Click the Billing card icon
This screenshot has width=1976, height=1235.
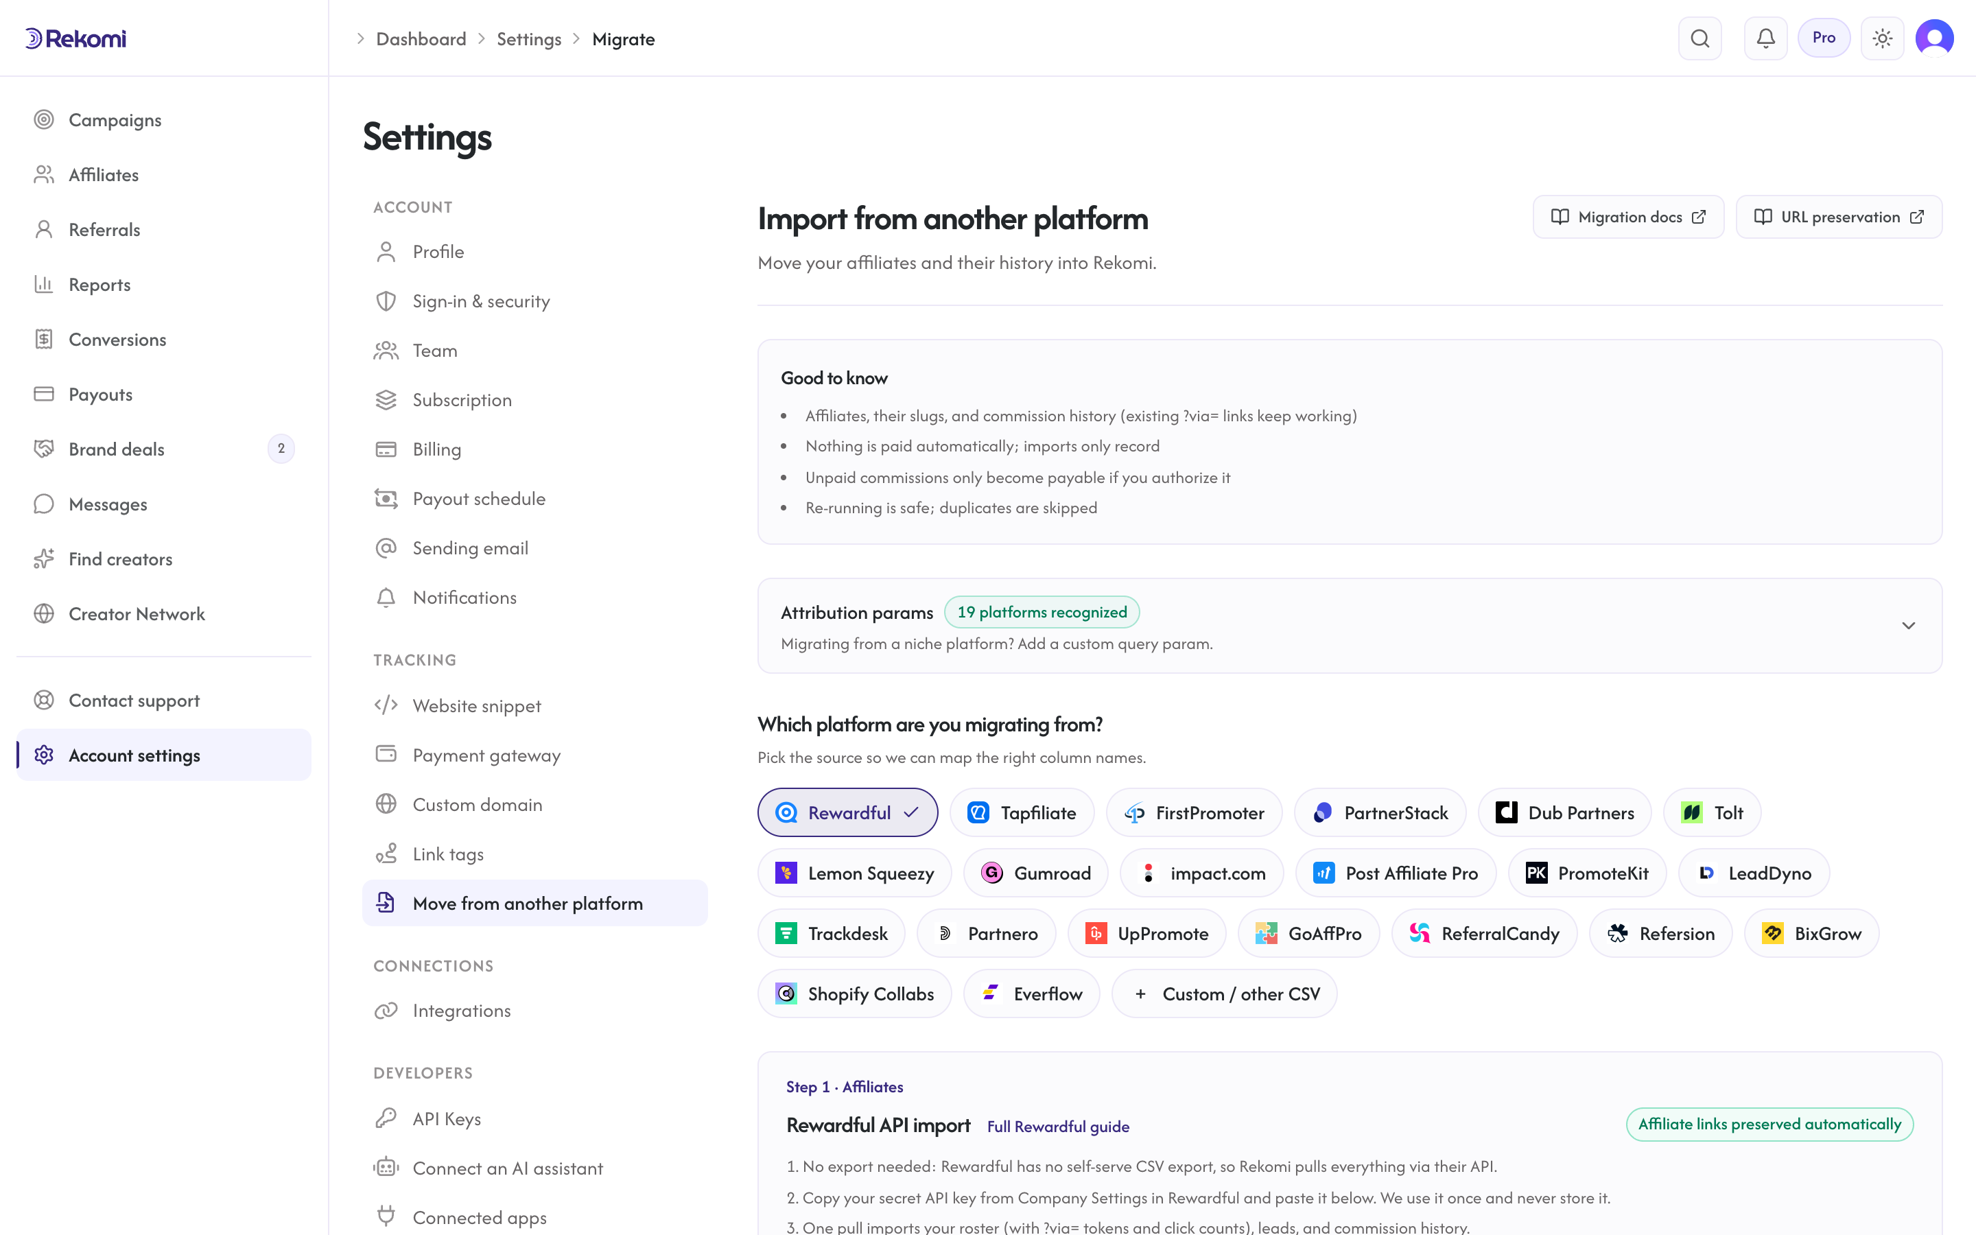pyautogui.click(x=386, y=449)
